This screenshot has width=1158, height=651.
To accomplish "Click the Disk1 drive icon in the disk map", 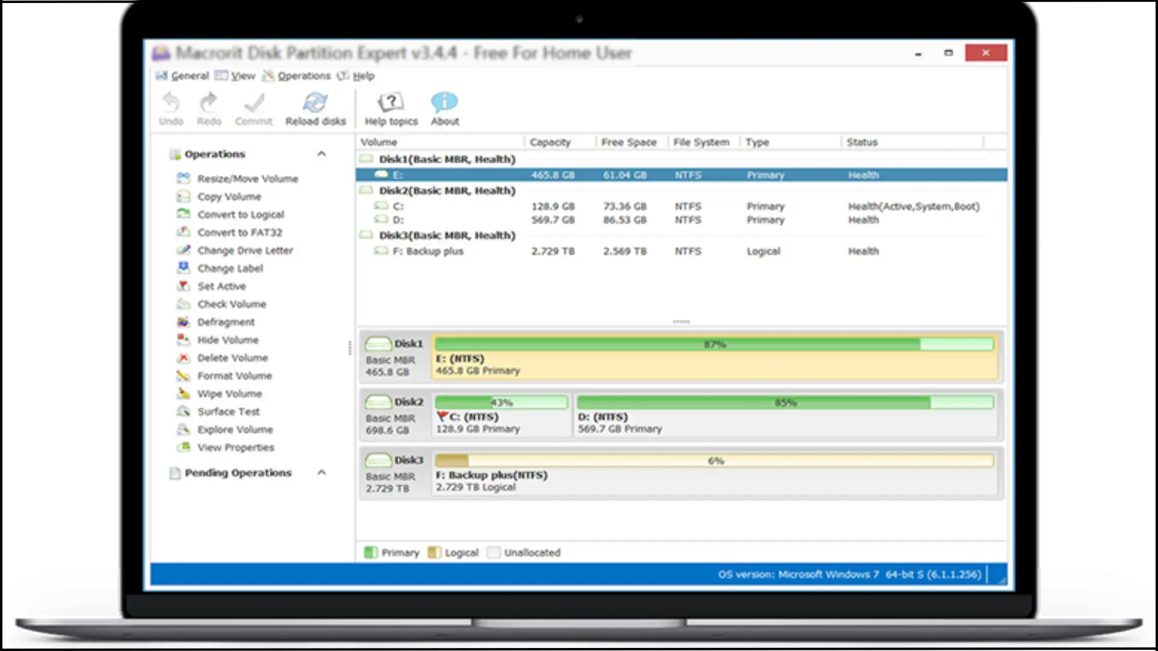I will click(x=378, y=344).
